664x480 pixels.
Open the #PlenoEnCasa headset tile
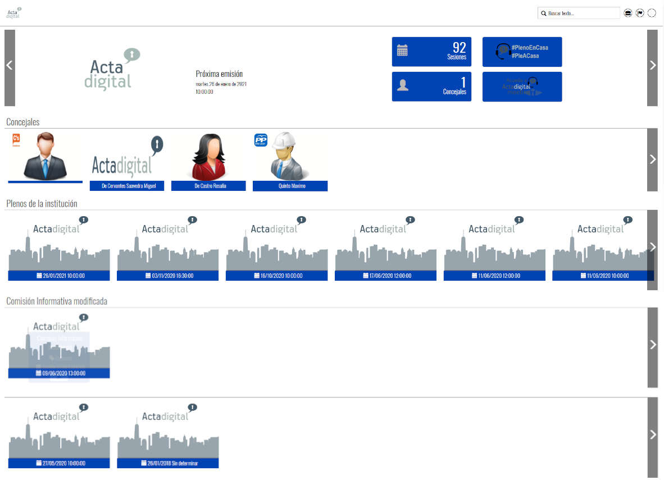pos(522,52)
